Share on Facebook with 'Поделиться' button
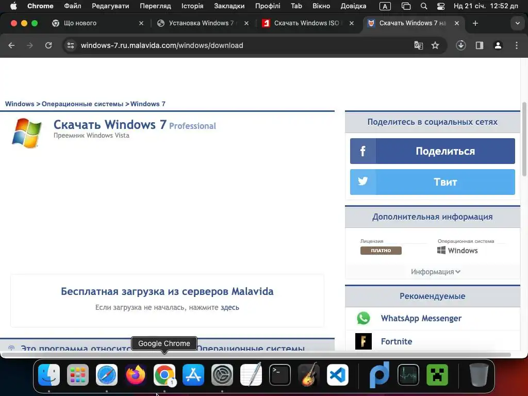This screenshot has height=396, width=528. pos(433,151)
